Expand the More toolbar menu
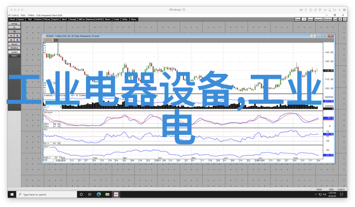This screenshot has height=207, width=355. tap(134, 19)
